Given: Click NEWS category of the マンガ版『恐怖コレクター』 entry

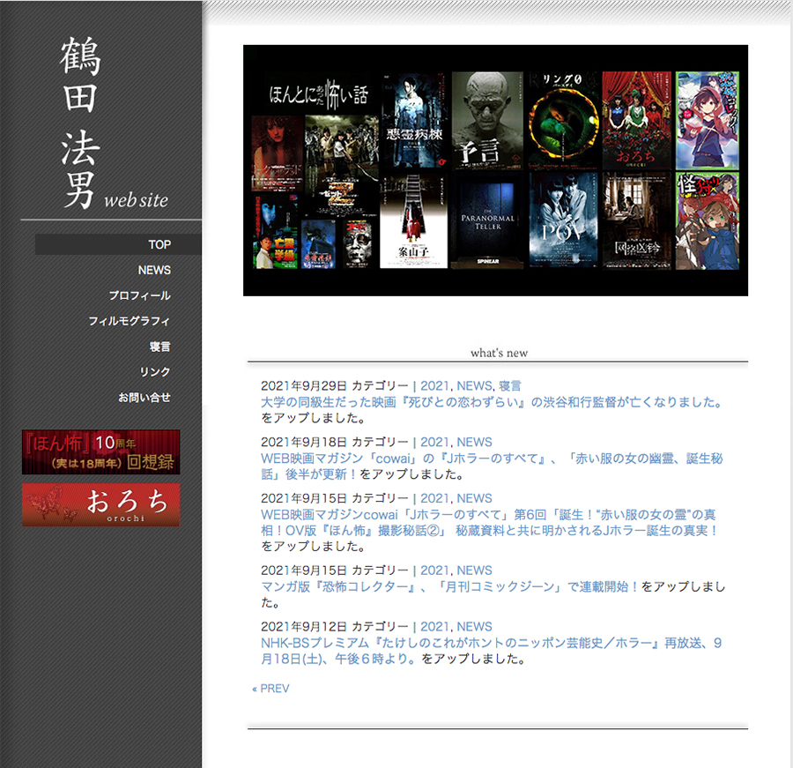Looking at the screenshot, I should 474,570.
